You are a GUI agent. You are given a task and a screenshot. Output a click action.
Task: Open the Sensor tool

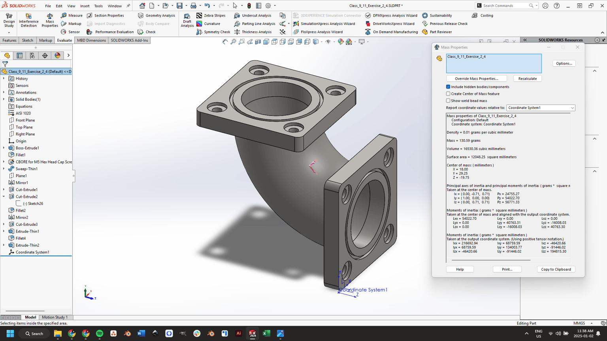[x=70, y=32]
